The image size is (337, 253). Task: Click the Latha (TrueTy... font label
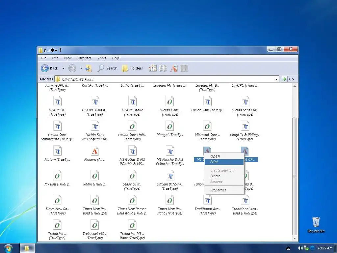tap(132, 85)
